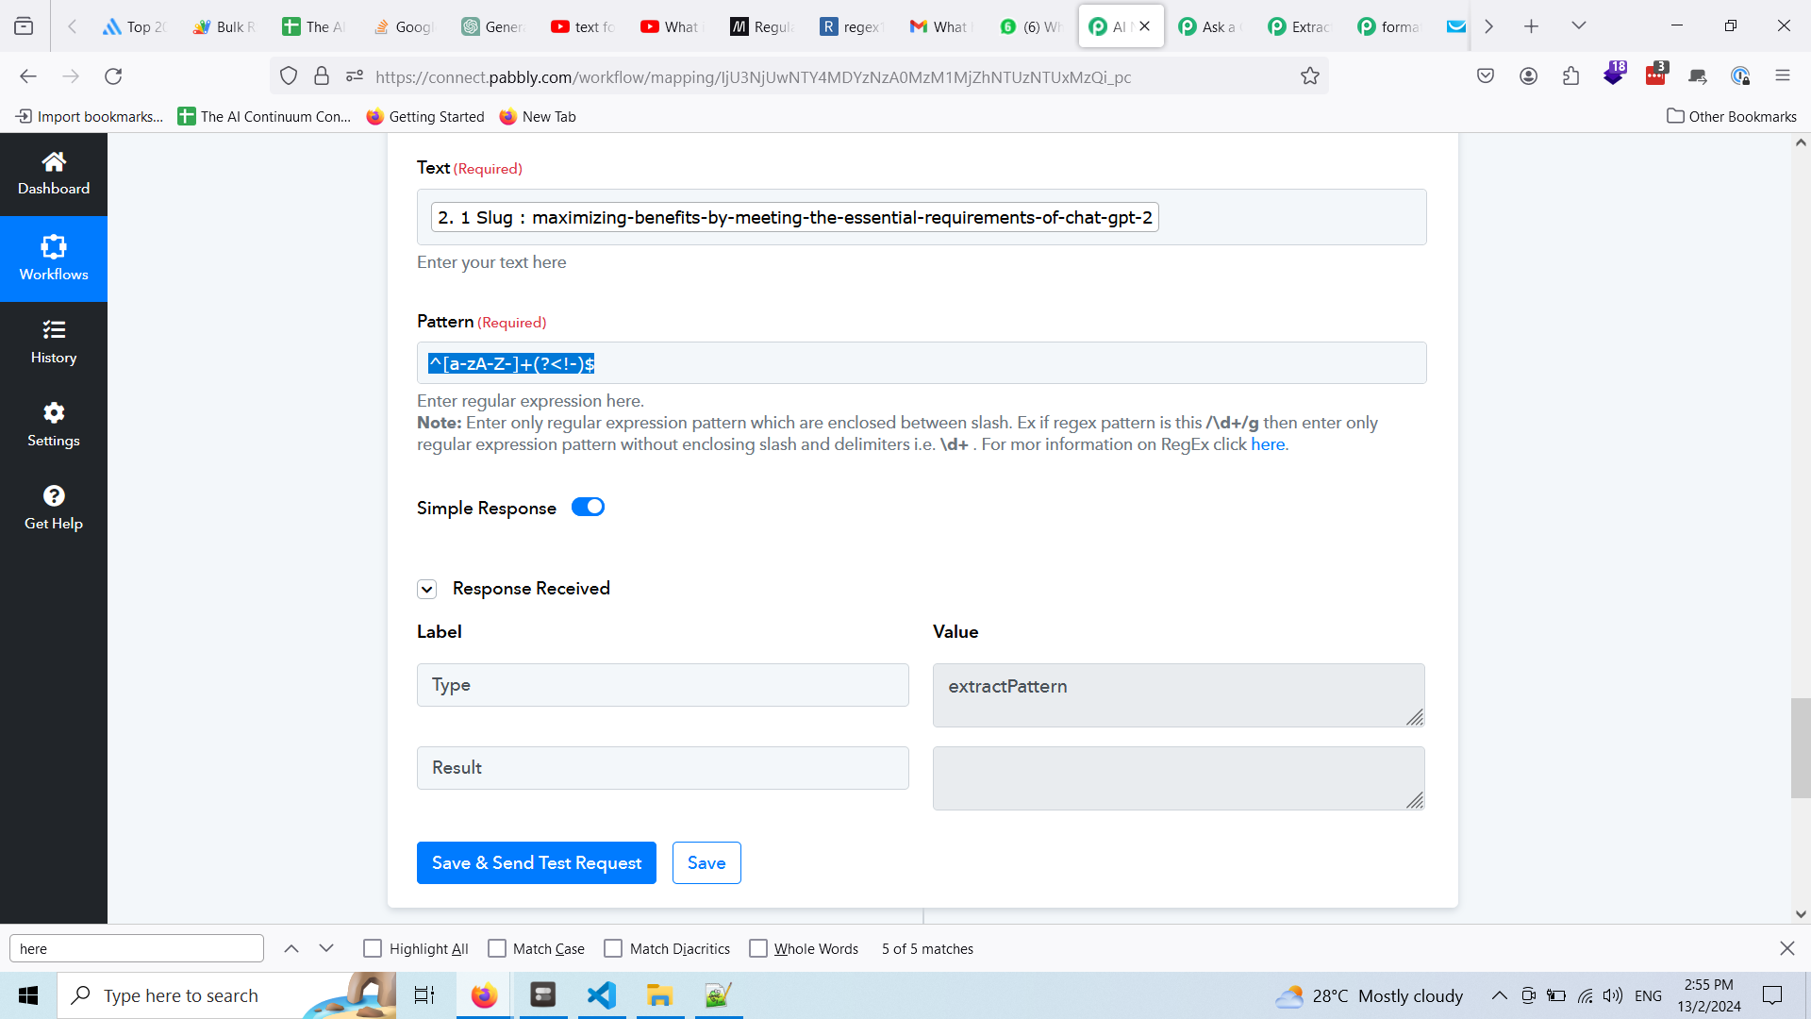Open the Import bookmarks item

click(90, 116)
